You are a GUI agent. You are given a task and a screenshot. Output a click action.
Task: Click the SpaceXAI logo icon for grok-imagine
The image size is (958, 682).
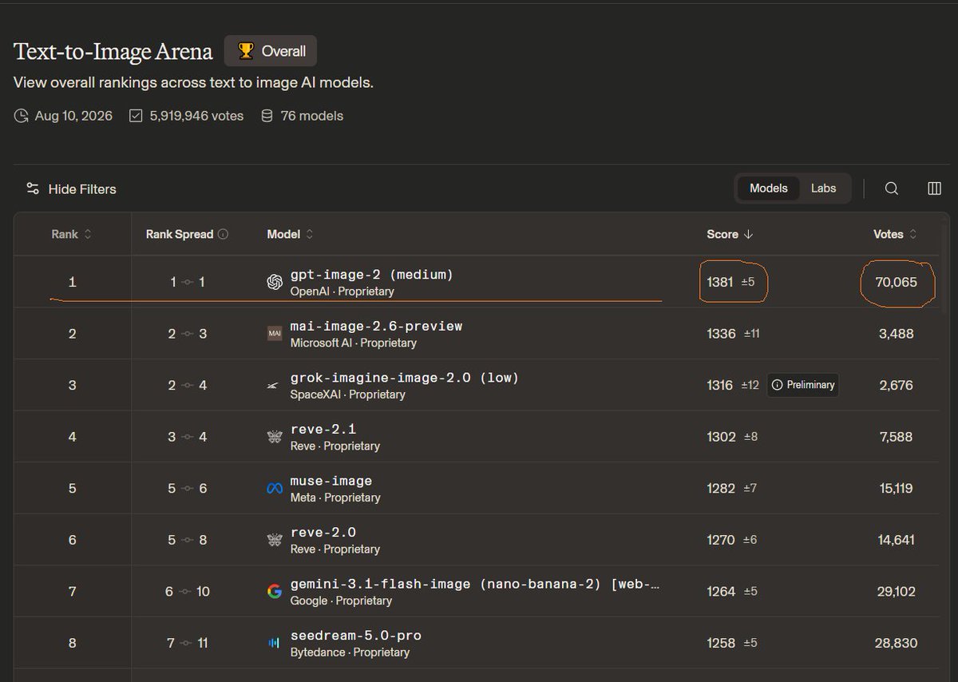273,386
